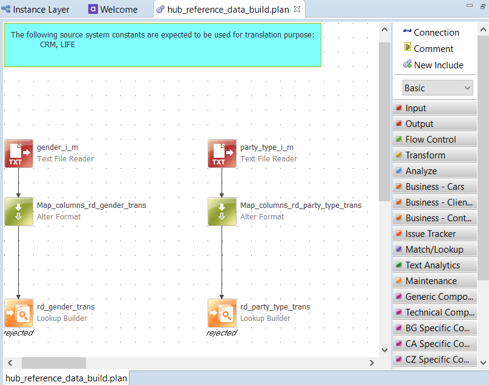Click the cyan source system comment note

(x=162, y=45)
